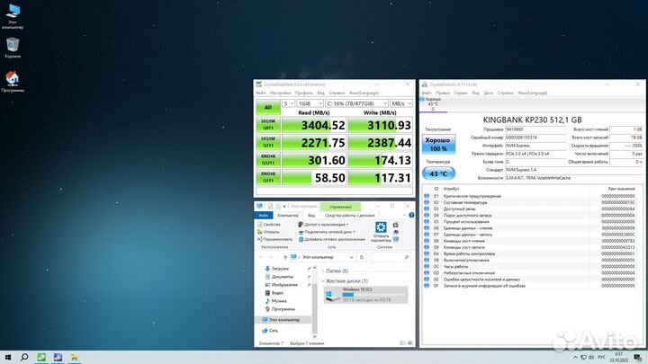Click the green All benchmark button
This screenshot has height=364, width=648.
[x=268, y=107]
